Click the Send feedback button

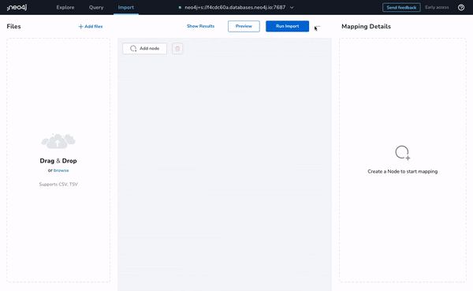[401, 8]
